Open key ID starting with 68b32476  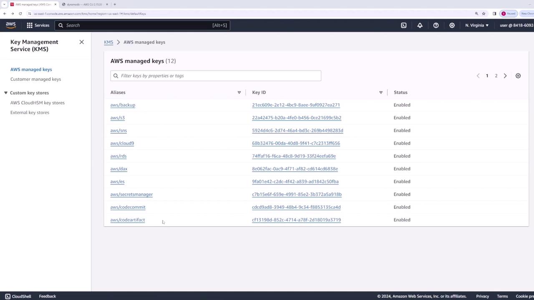pos(296,143)
